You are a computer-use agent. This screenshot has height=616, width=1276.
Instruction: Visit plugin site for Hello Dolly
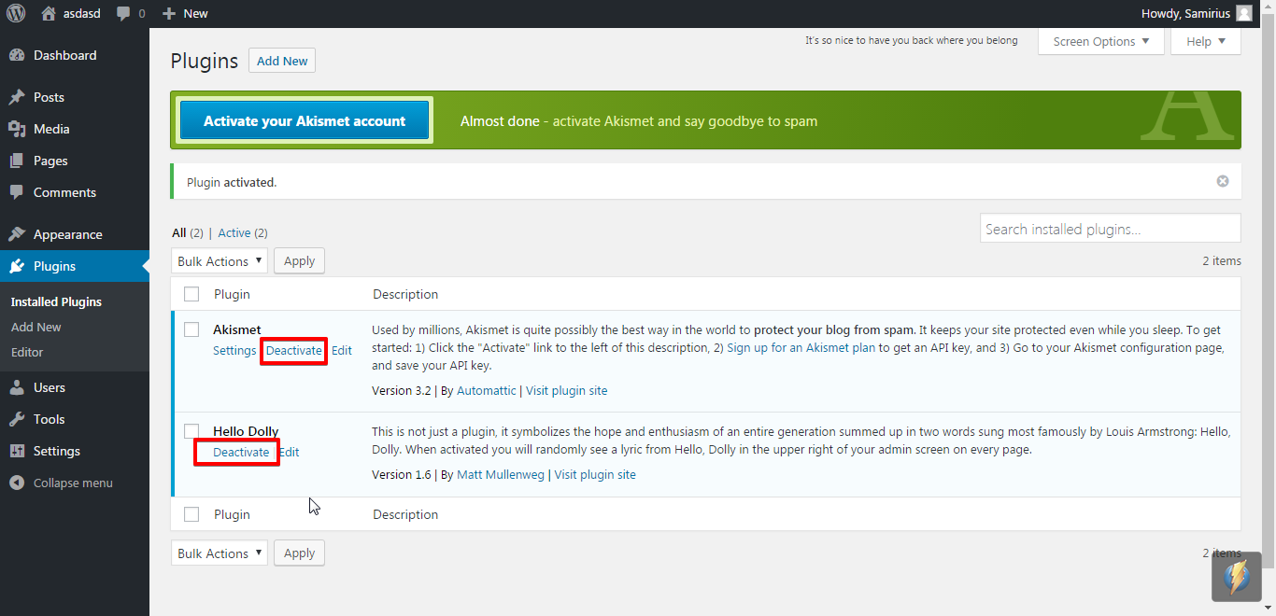point(595,474)
